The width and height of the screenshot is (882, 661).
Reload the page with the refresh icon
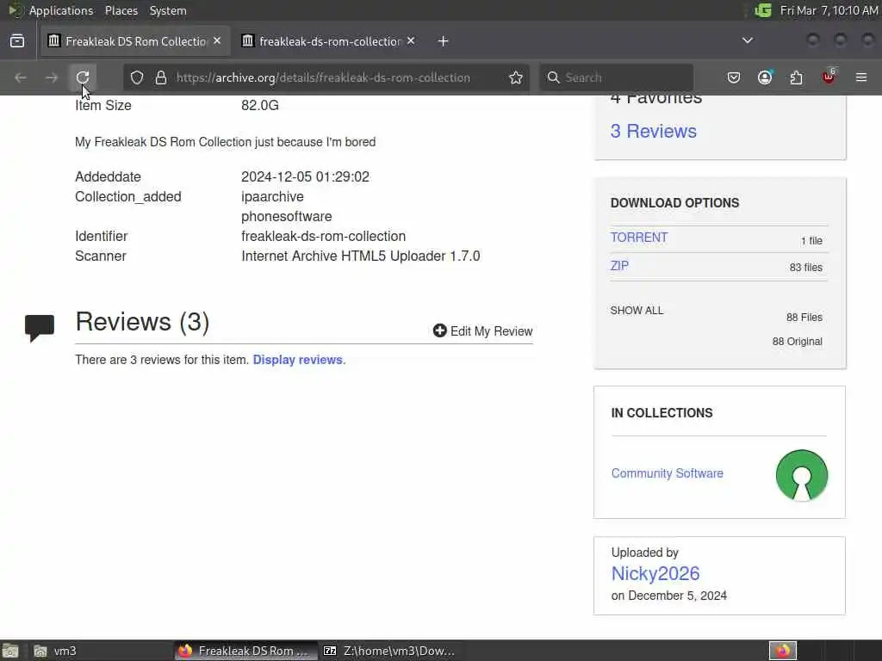tap(83, 77)
